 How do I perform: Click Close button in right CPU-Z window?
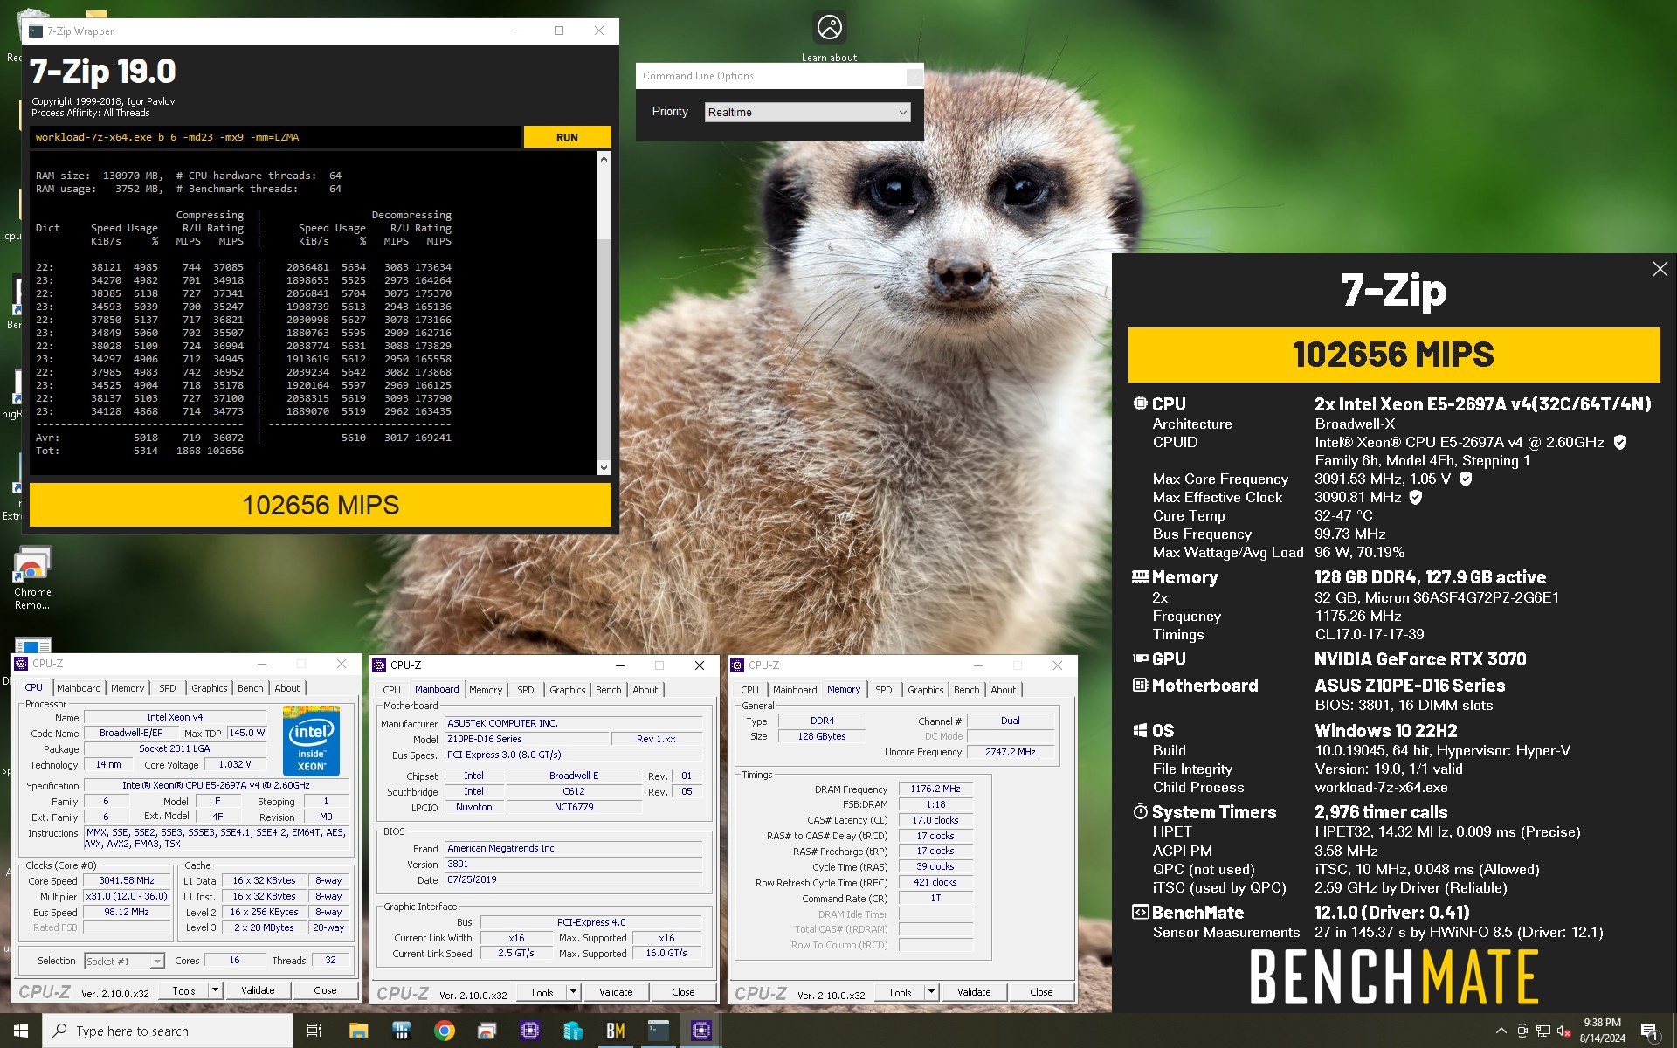click(1041, 992)
